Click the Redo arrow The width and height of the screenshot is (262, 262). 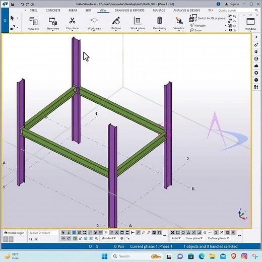coord(27,4)
